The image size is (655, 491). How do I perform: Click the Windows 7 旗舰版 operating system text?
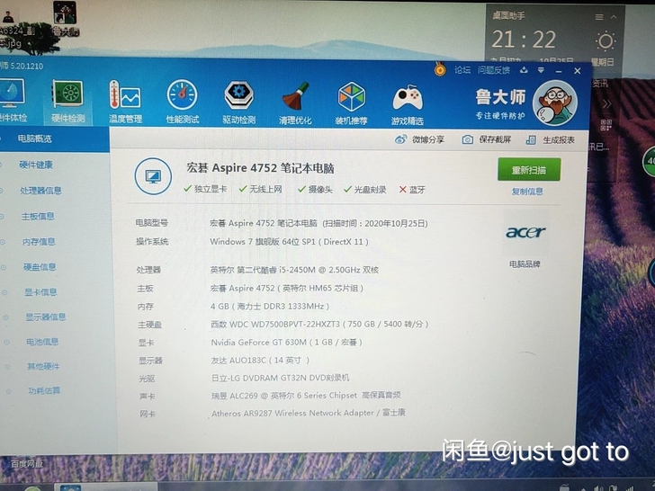click(289, 241)
